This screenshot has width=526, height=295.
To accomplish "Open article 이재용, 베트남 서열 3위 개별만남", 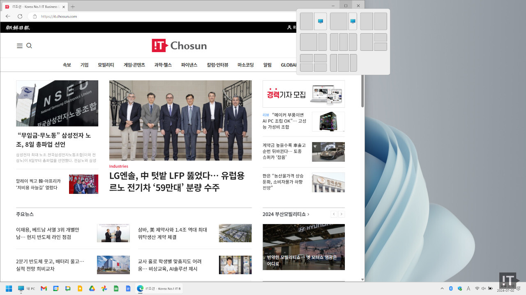I will pos(48,233).
